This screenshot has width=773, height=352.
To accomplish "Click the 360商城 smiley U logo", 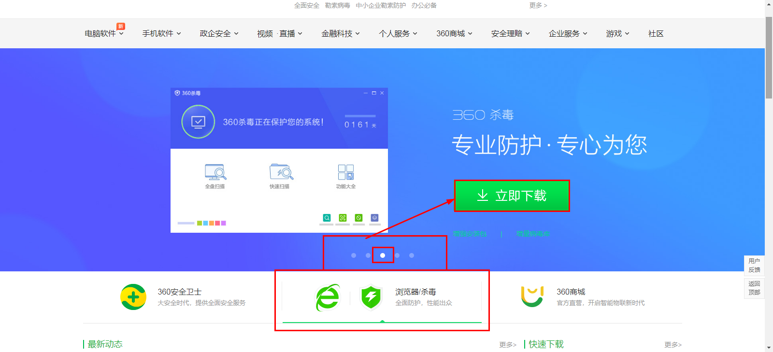I will coord(532,296).
